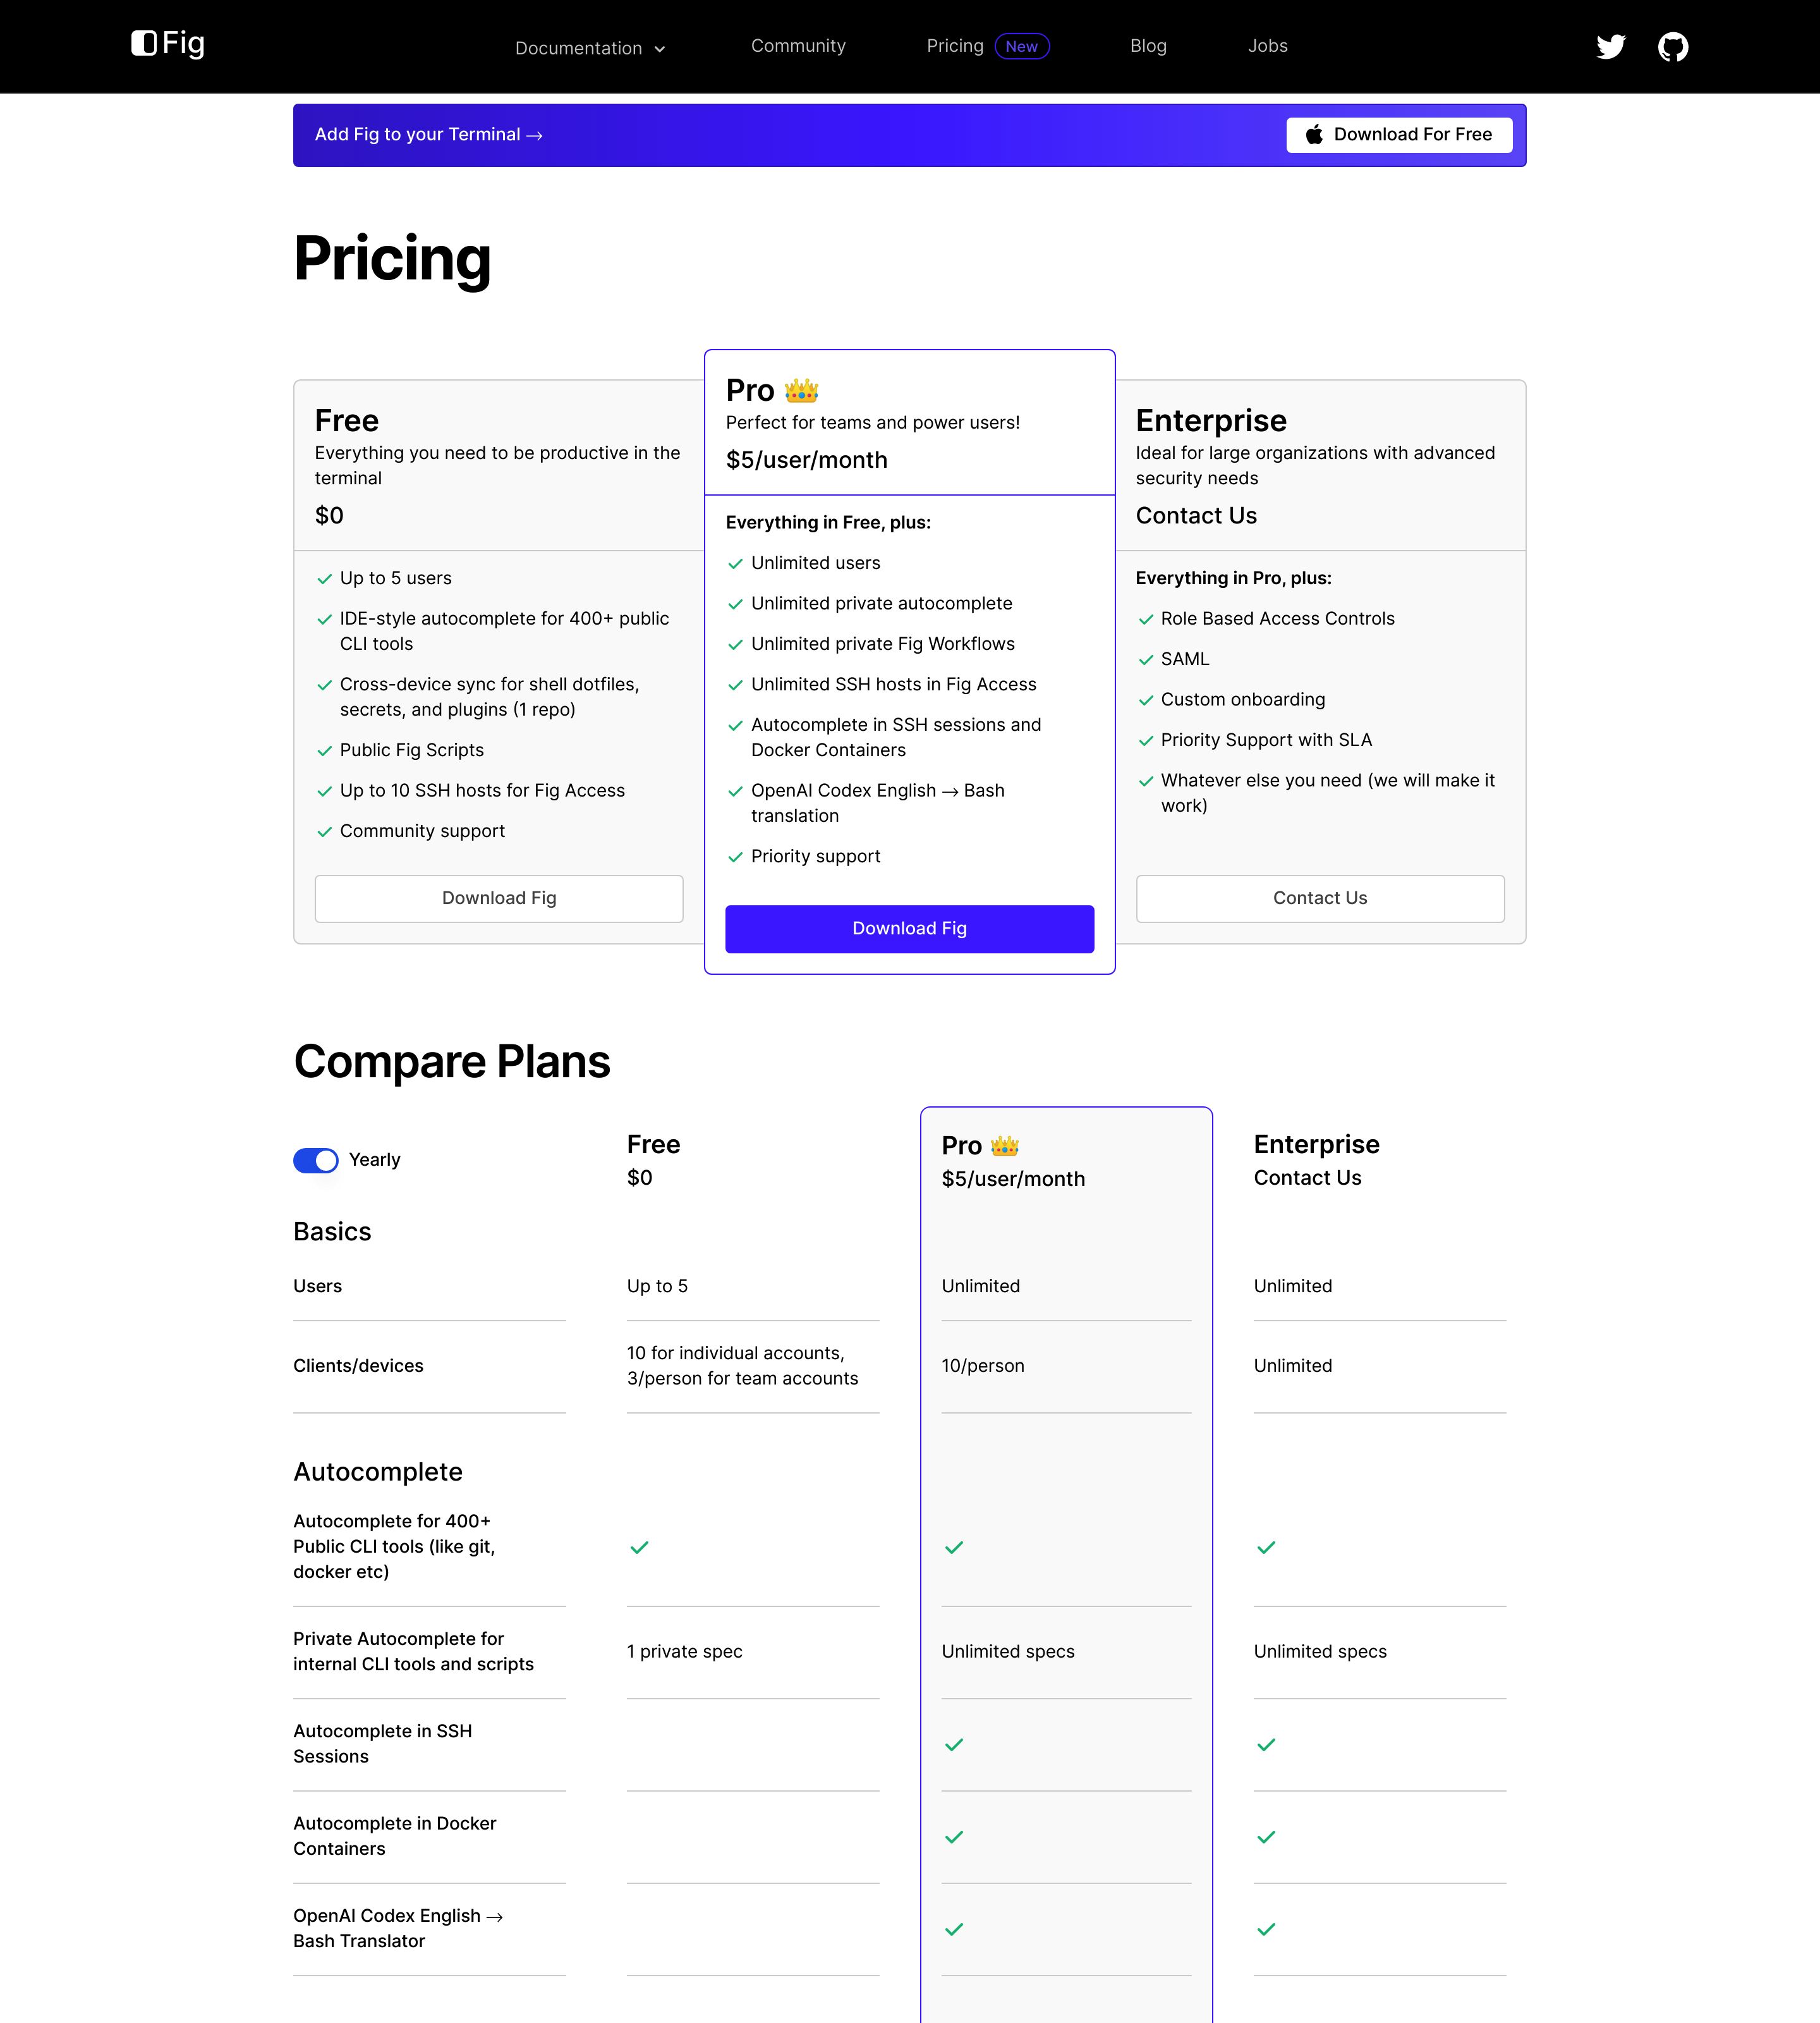
Task: Open the Twitter icon link
Action: point(1610,47)
